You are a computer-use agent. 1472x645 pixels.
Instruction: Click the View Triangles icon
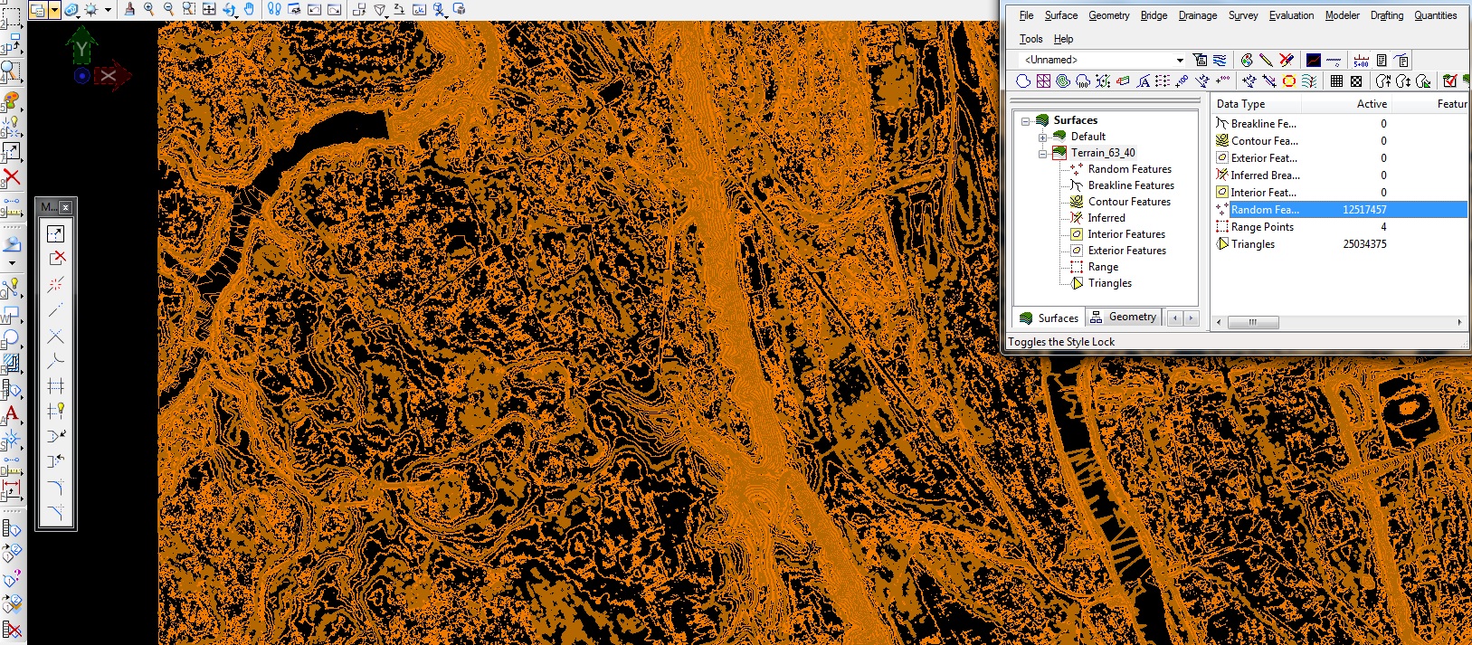coord(1043,81)
